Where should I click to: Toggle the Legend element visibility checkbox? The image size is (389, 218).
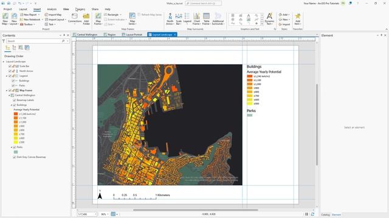coord(10,76)
